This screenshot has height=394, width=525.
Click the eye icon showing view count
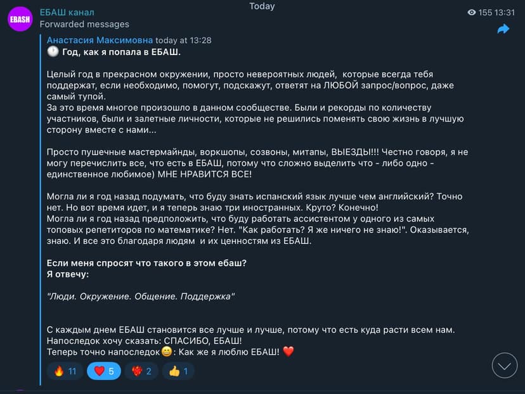point(470,12)
